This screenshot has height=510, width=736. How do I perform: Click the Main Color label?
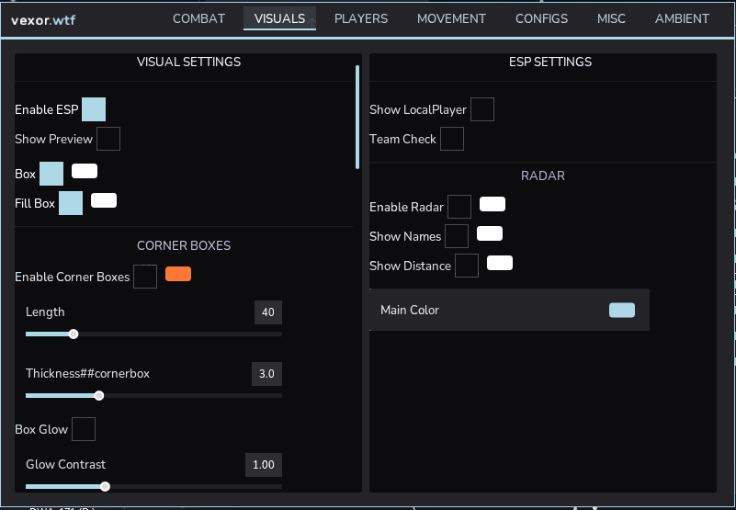click(x=410, y=310)
